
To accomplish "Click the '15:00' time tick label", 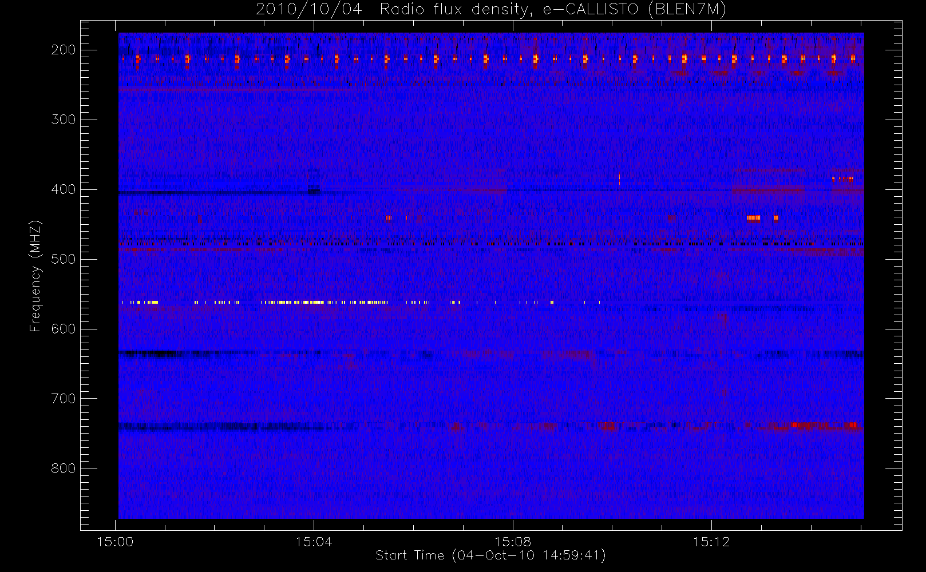I will pos(115,542).
